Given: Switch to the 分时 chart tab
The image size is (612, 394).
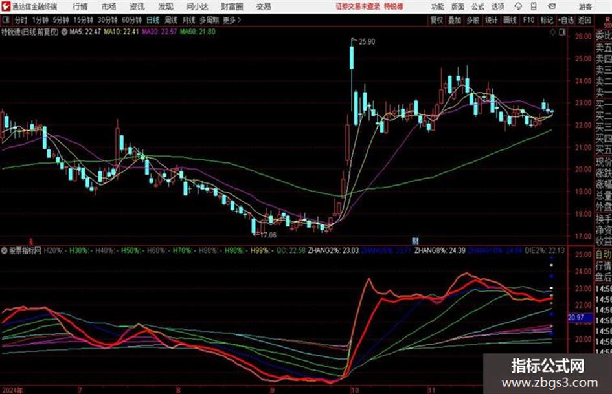Looking at the screenshot, I should [21, 20].
